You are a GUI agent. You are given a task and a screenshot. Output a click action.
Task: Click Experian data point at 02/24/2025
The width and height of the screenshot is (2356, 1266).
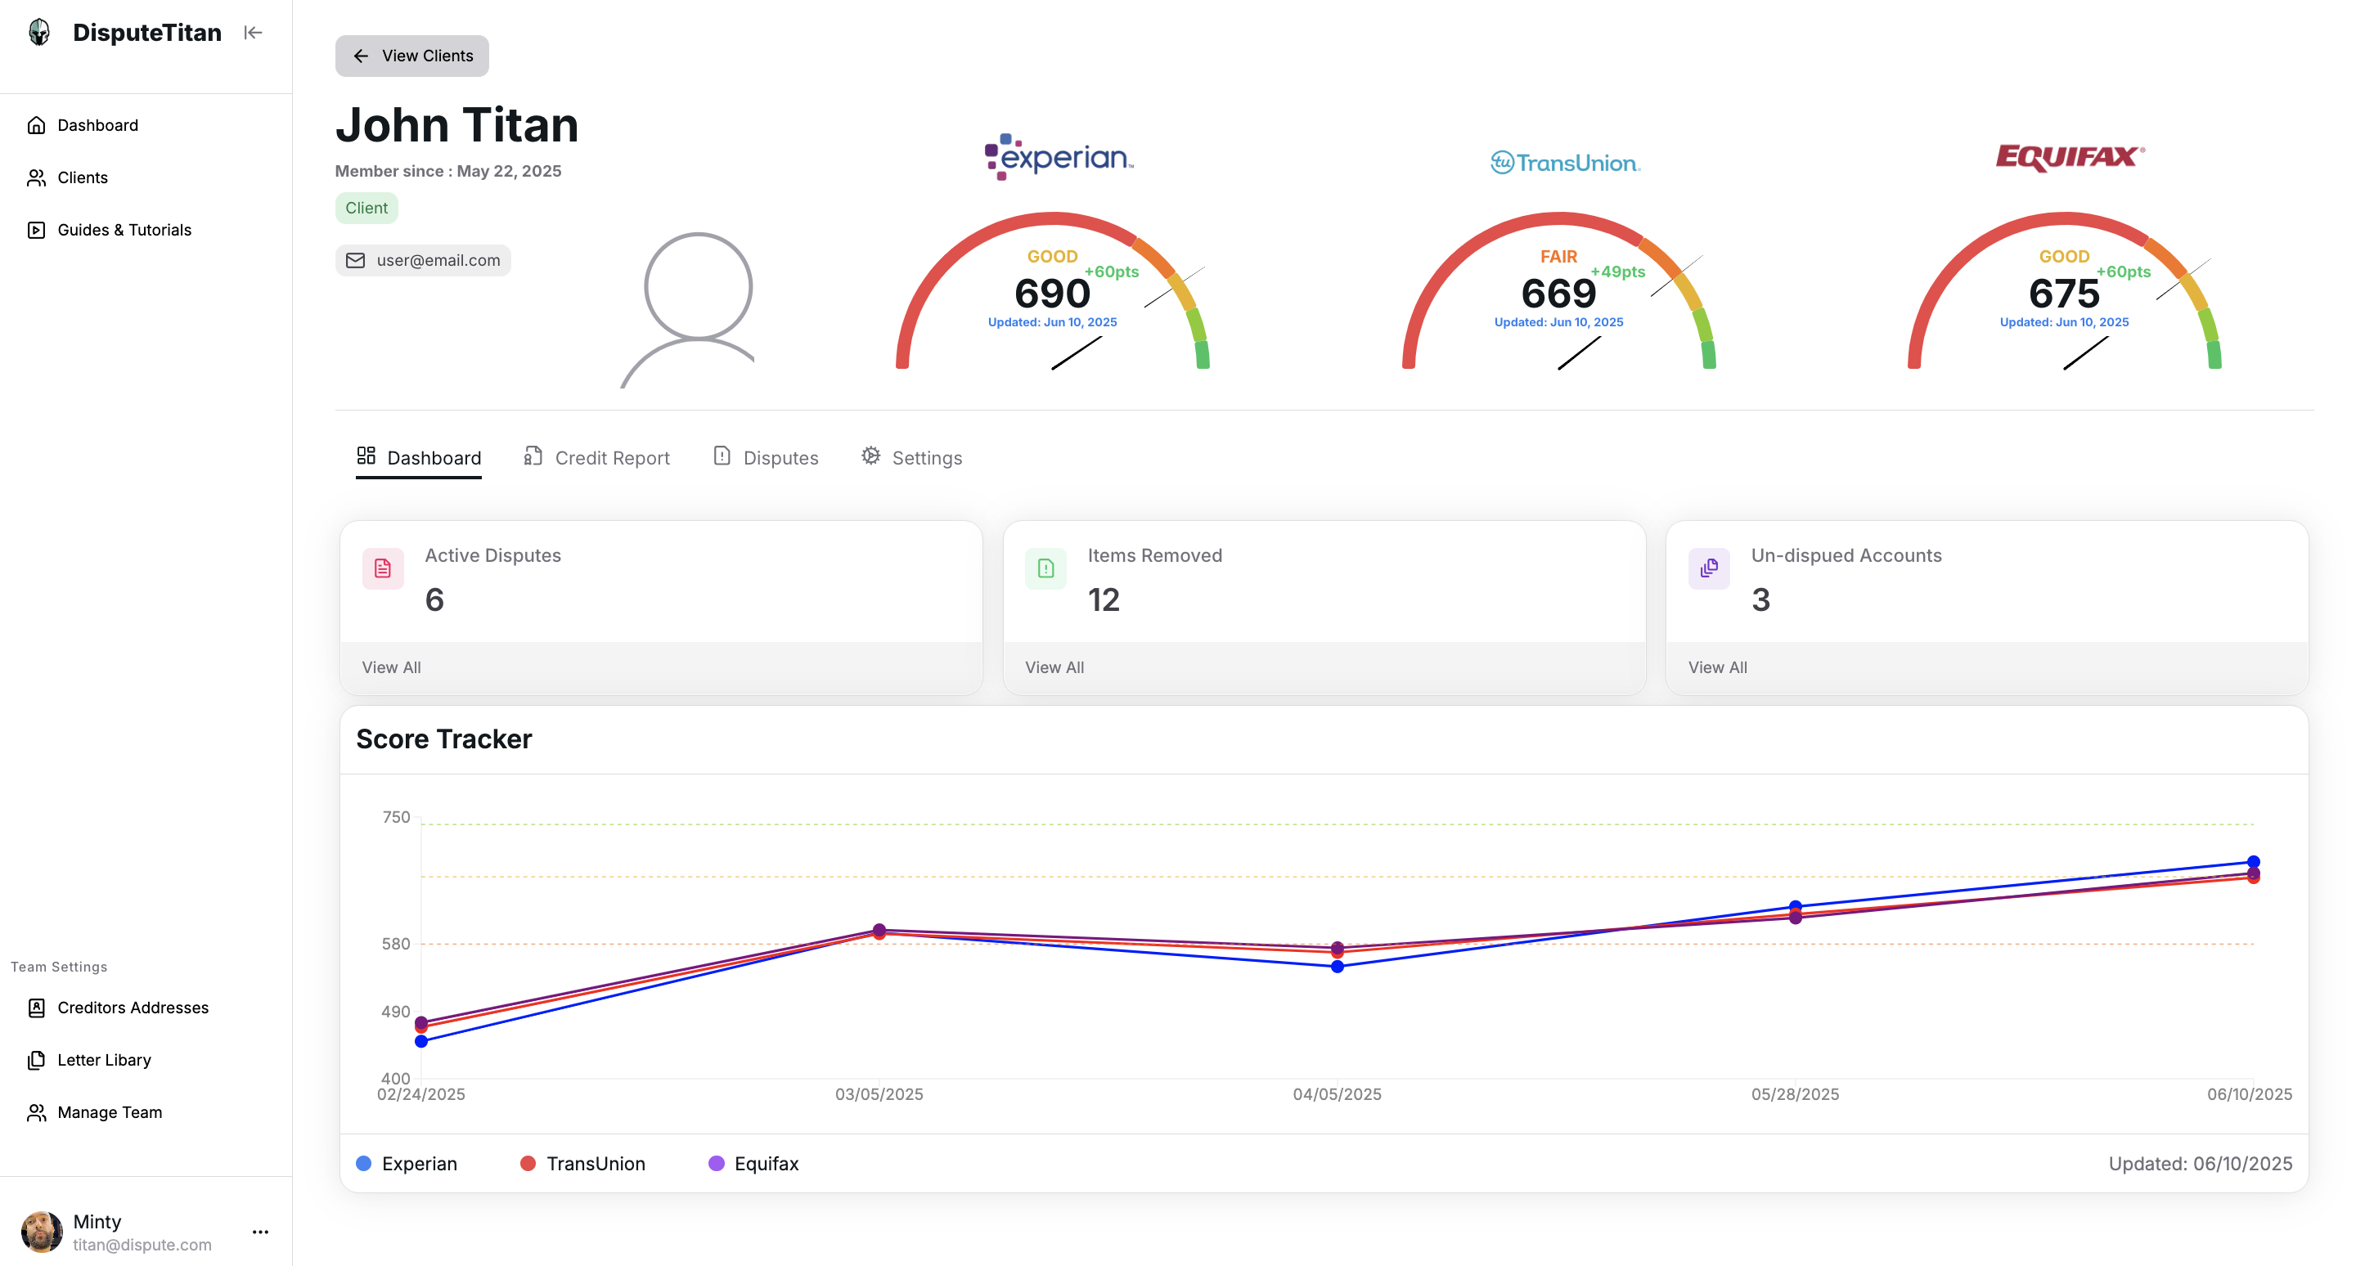click(x=421, y=1041)
